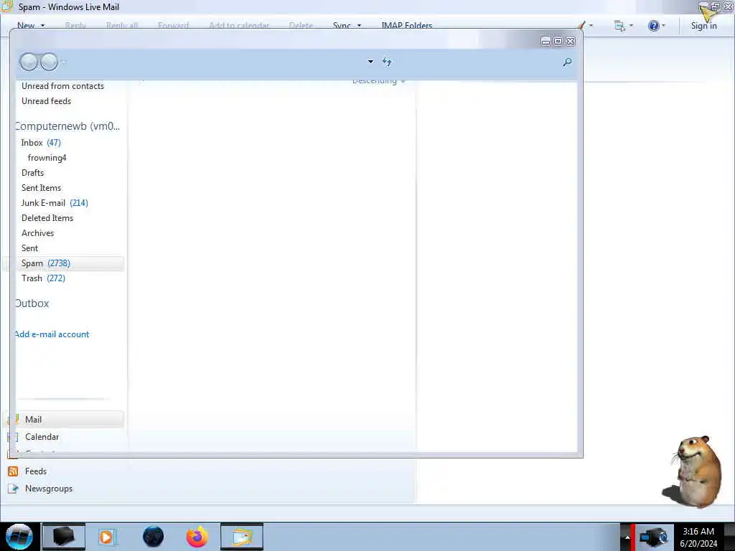735x551 pixels.
Task: Click the network monitor tray icon
Action: (653, 537)
